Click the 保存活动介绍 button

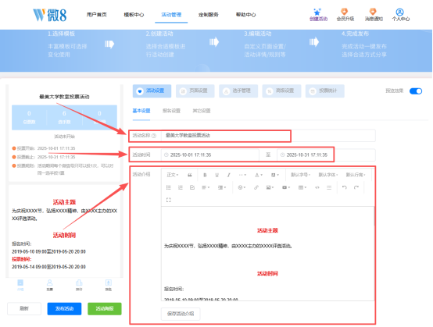click(x=181, y=314)
